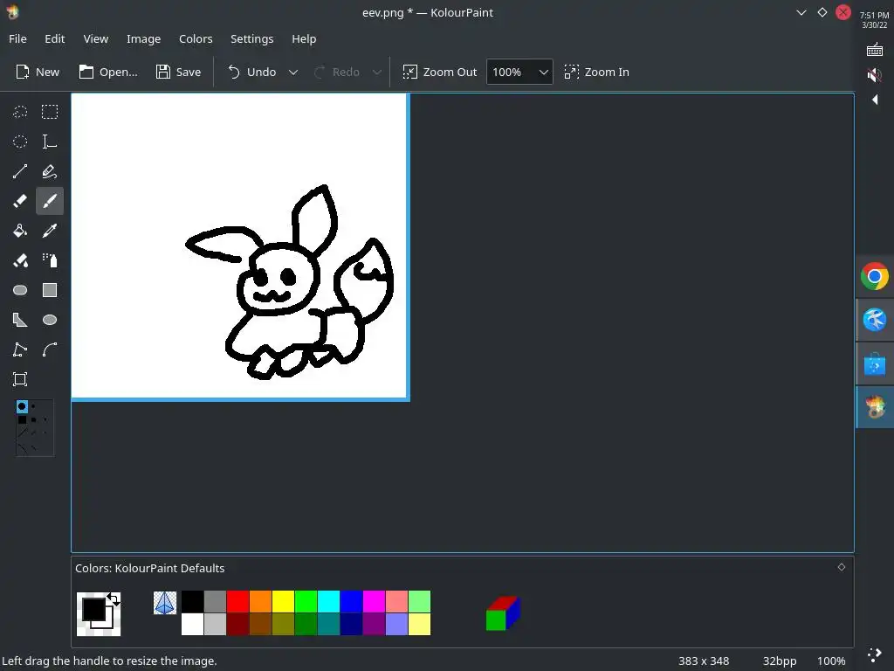Expand the Redo history dropdown arrow

(x=377, y=72)
